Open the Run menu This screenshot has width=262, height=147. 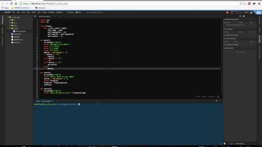pyautogui.click(x=39, y=12)
